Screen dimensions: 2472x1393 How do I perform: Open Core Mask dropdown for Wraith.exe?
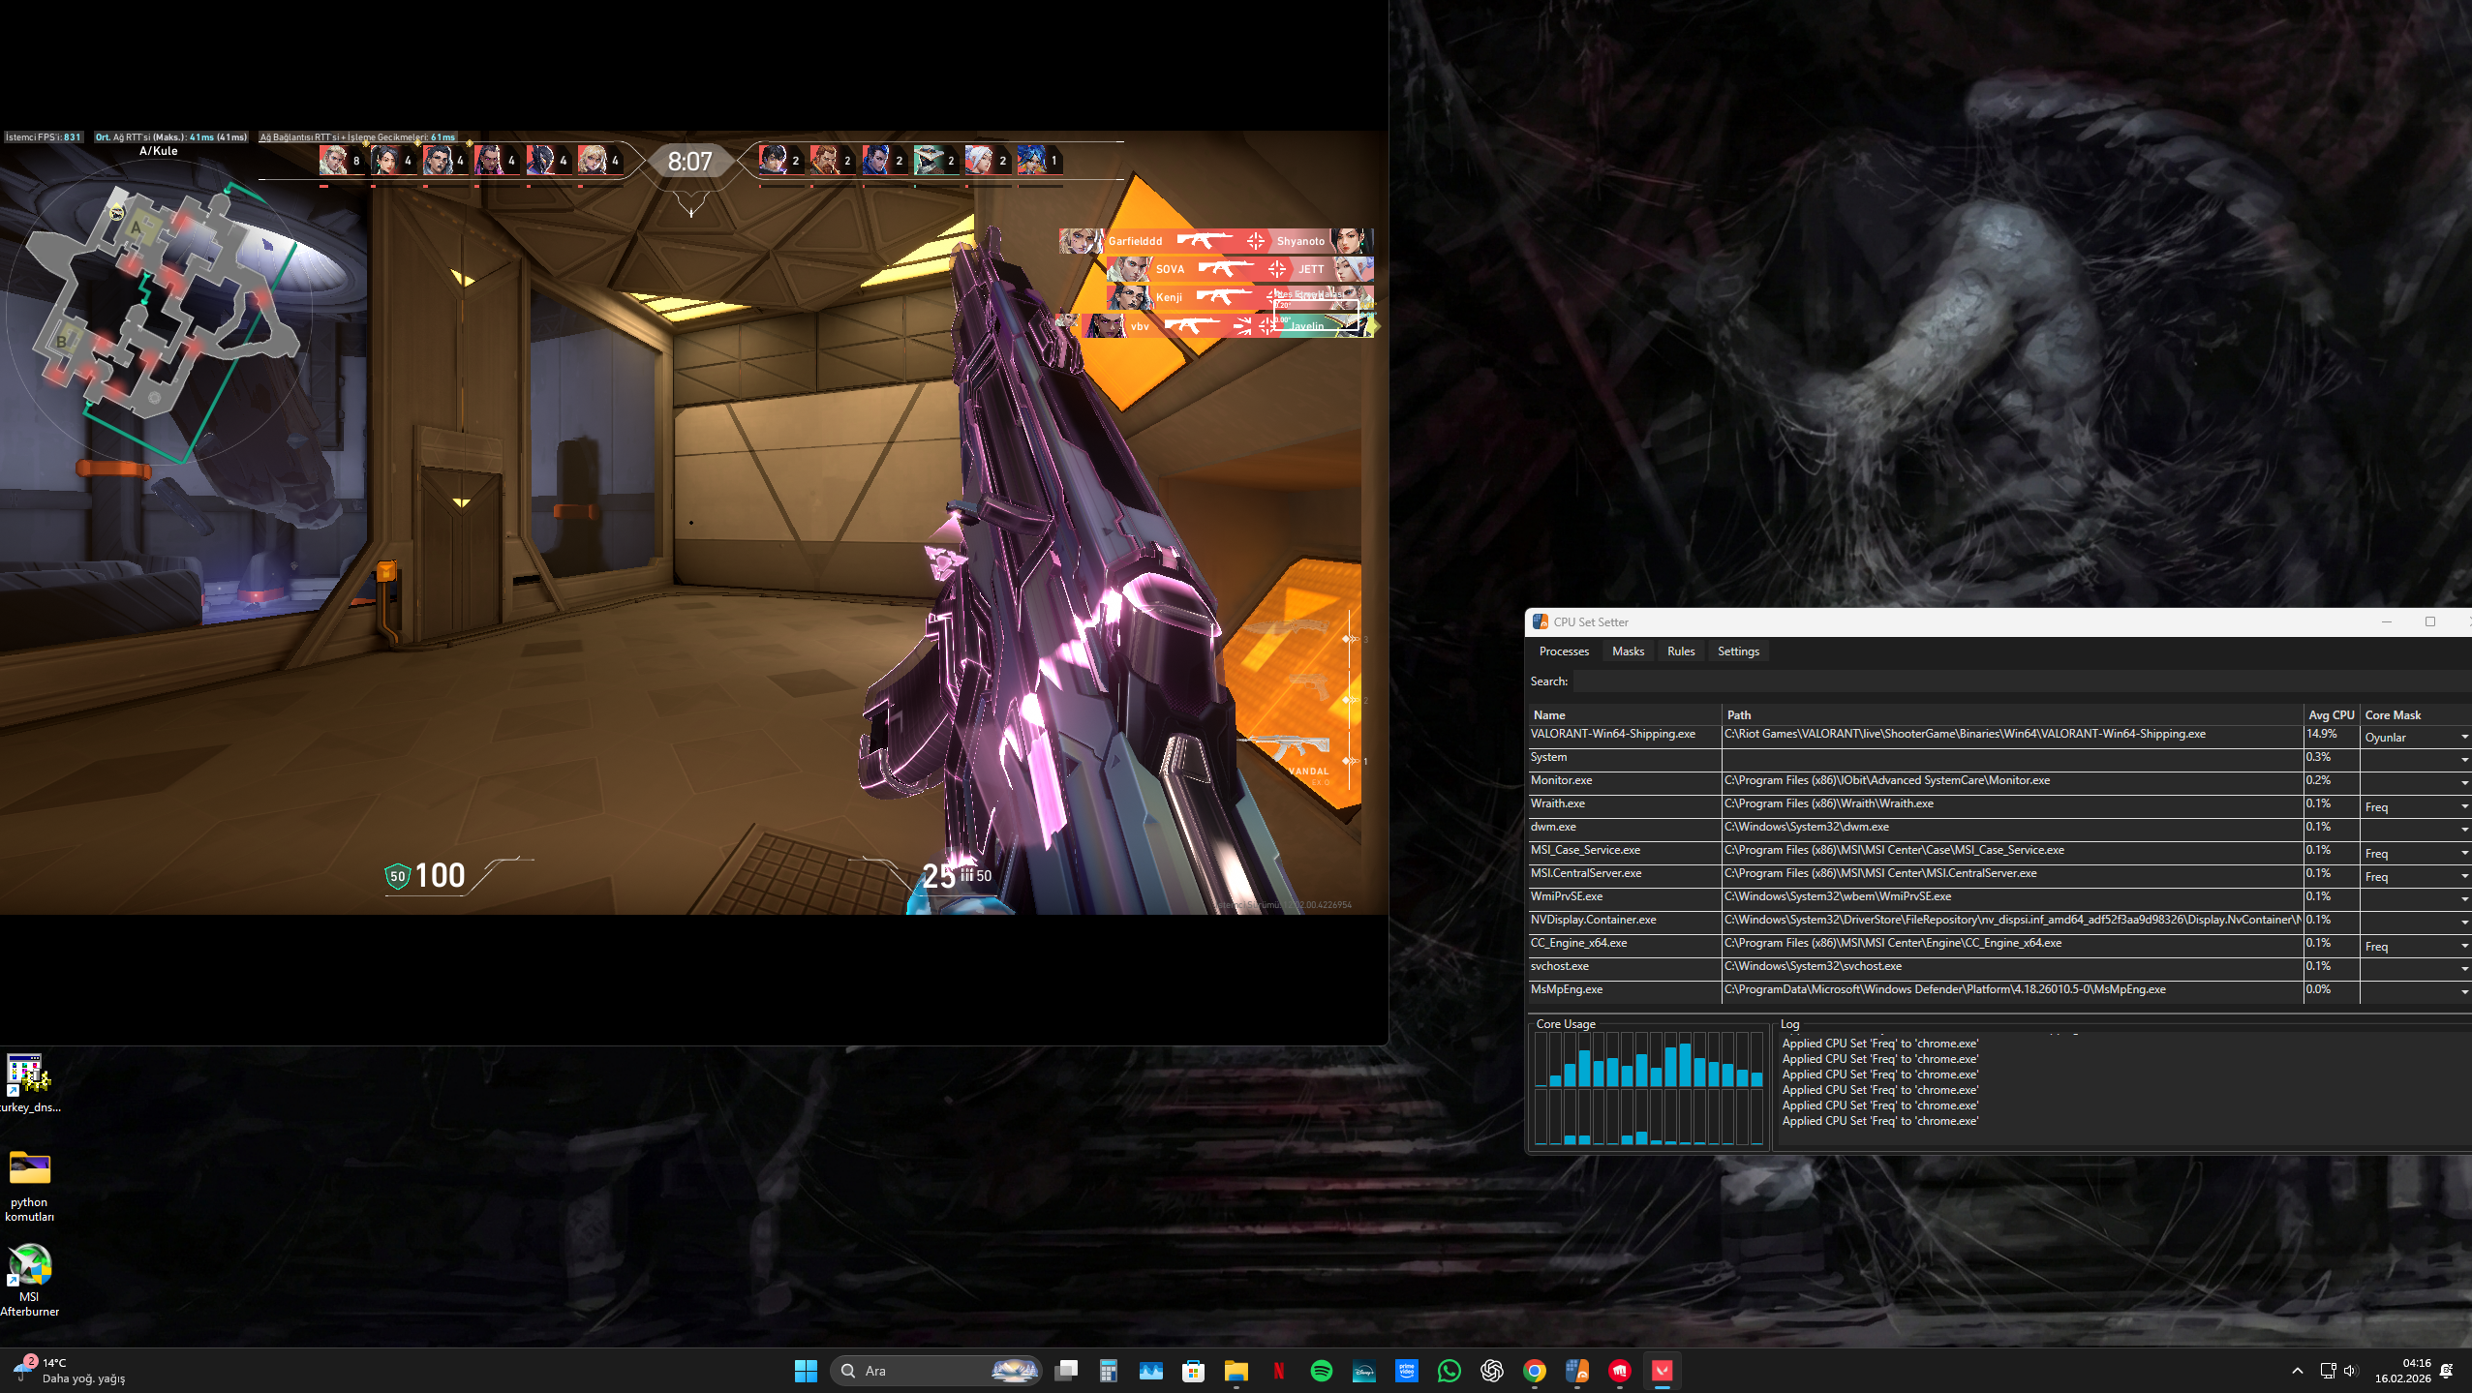(2464, 807)
